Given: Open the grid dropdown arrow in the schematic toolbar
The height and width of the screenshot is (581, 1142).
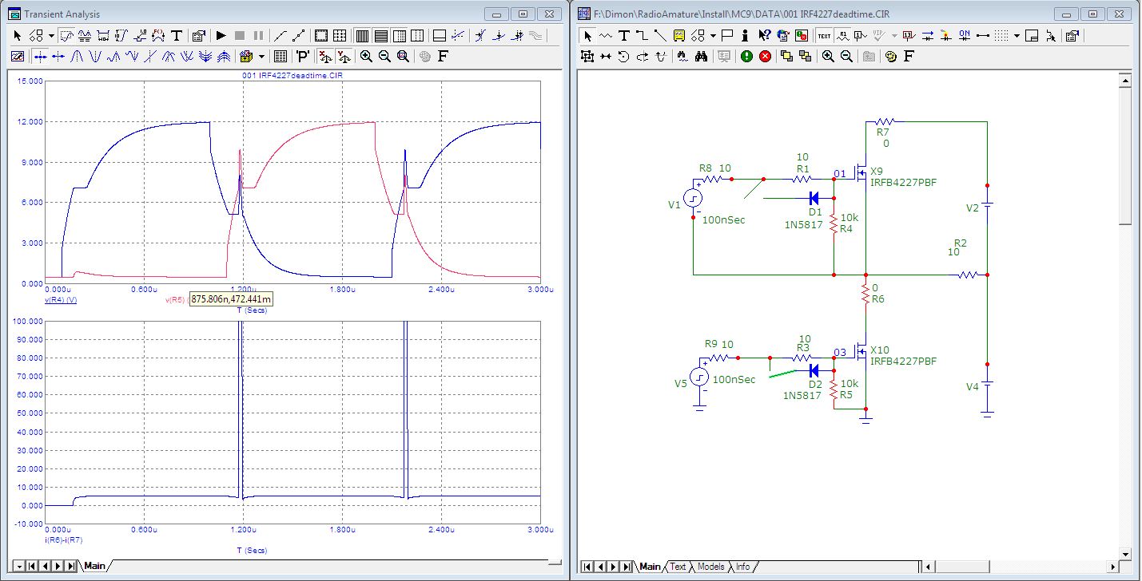Looking at the screenshot, I should 1017,35.
